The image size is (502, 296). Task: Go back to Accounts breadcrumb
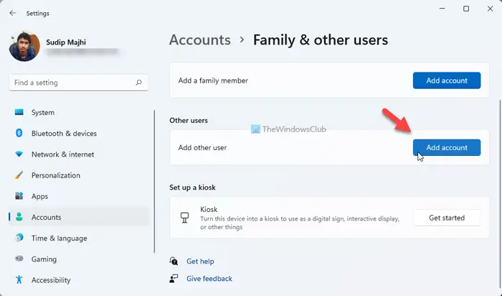pos(200,40)
